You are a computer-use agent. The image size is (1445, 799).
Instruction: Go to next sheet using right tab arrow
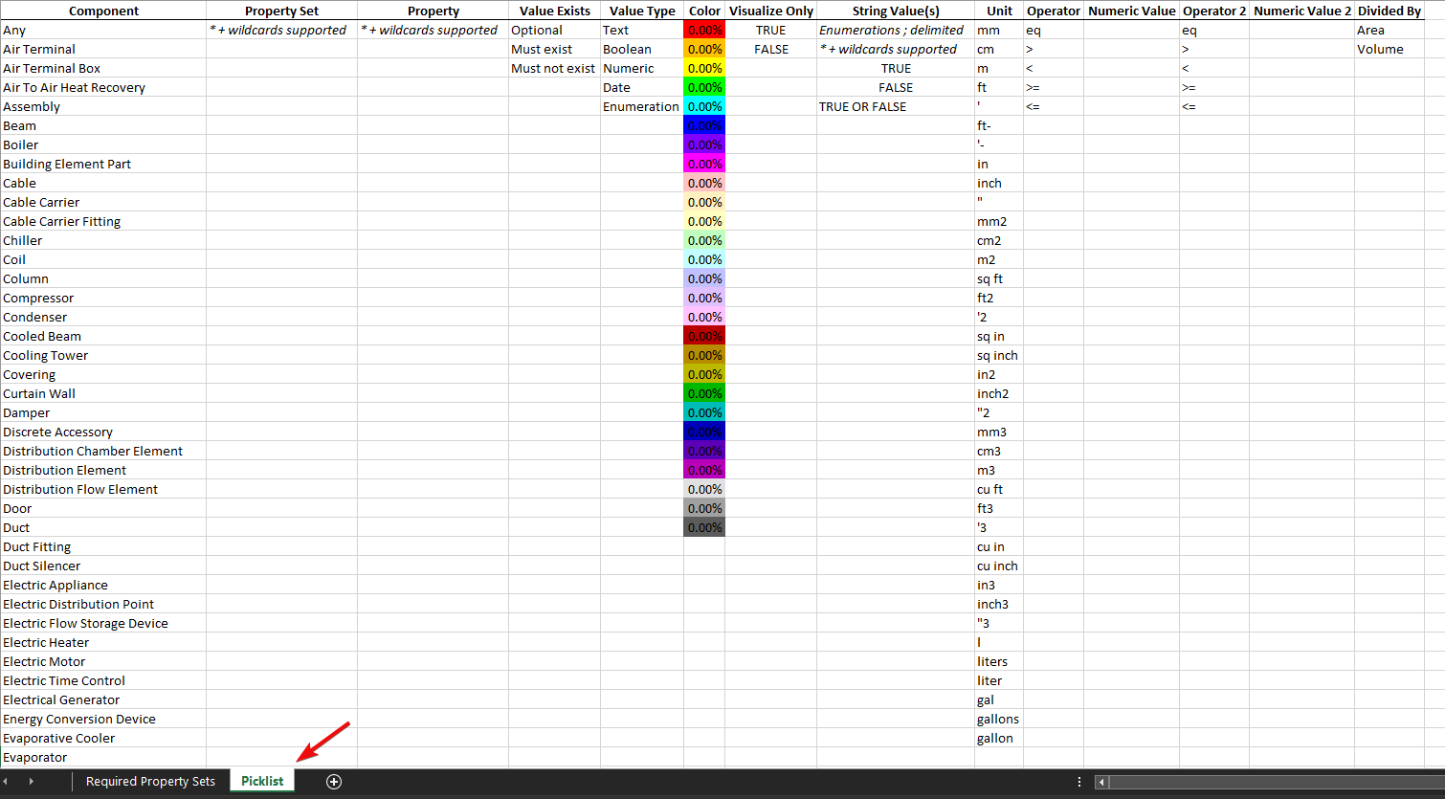pyautogui.click(x=31, y=781)
